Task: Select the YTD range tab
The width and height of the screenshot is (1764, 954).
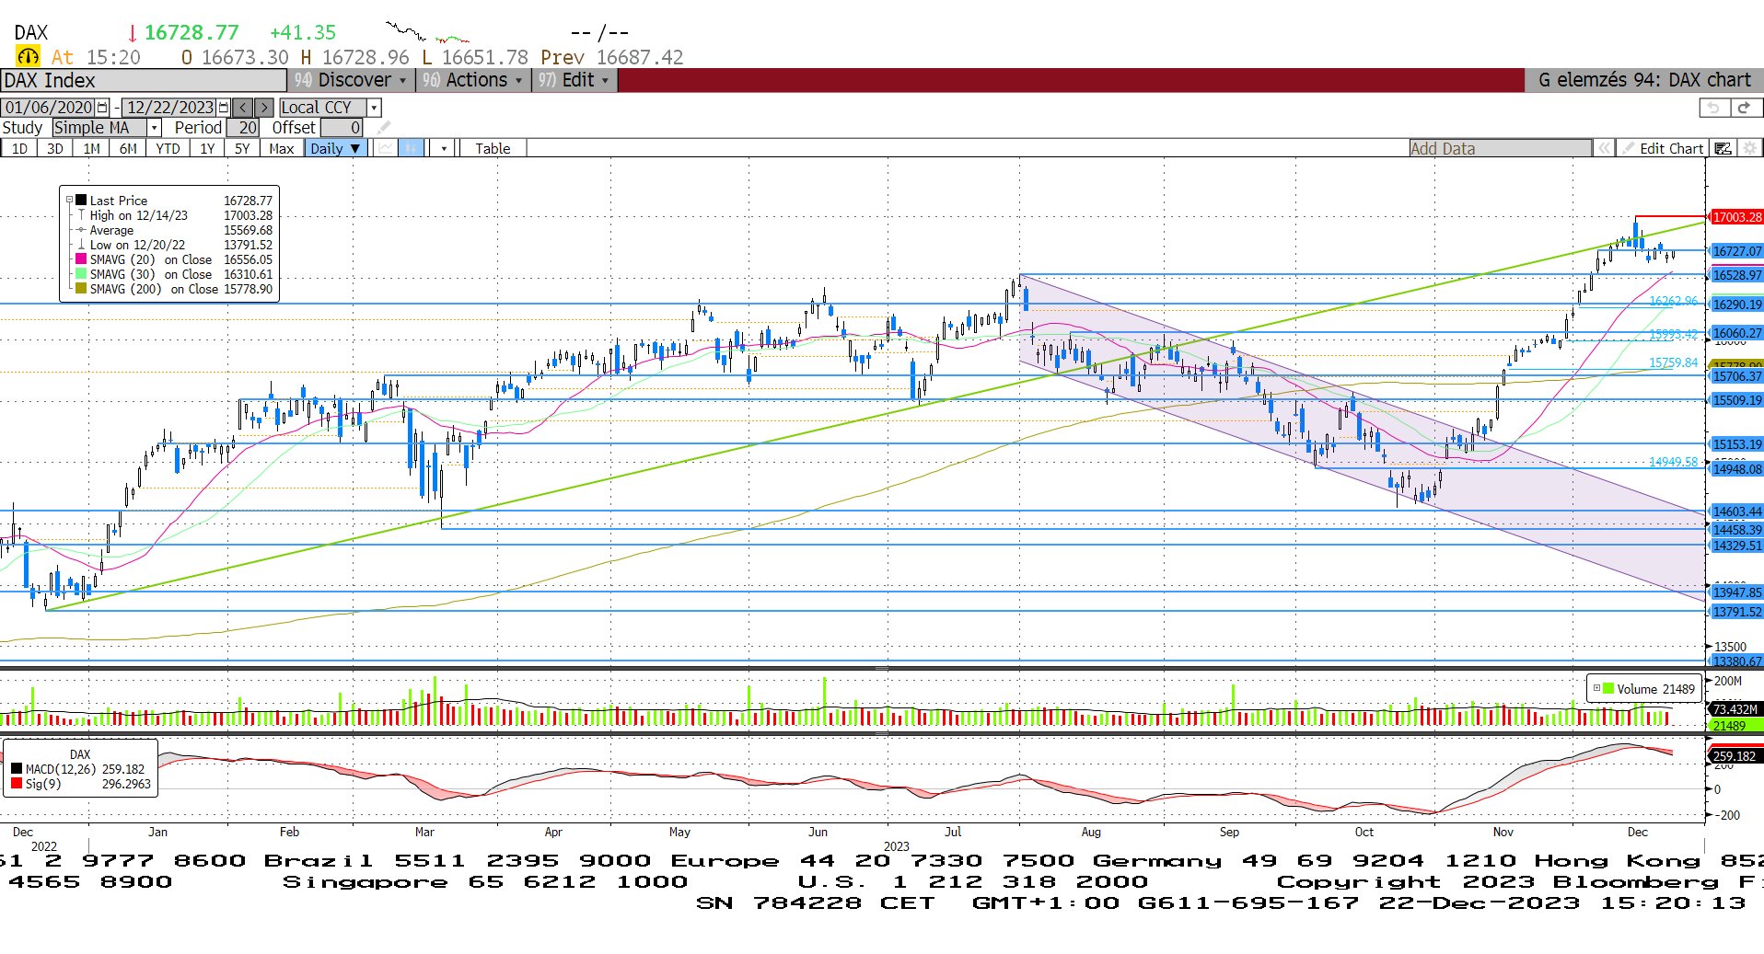Action: point(168,148)
